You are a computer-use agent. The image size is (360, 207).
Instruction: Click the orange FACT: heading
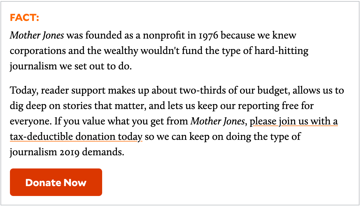(24, 18)
